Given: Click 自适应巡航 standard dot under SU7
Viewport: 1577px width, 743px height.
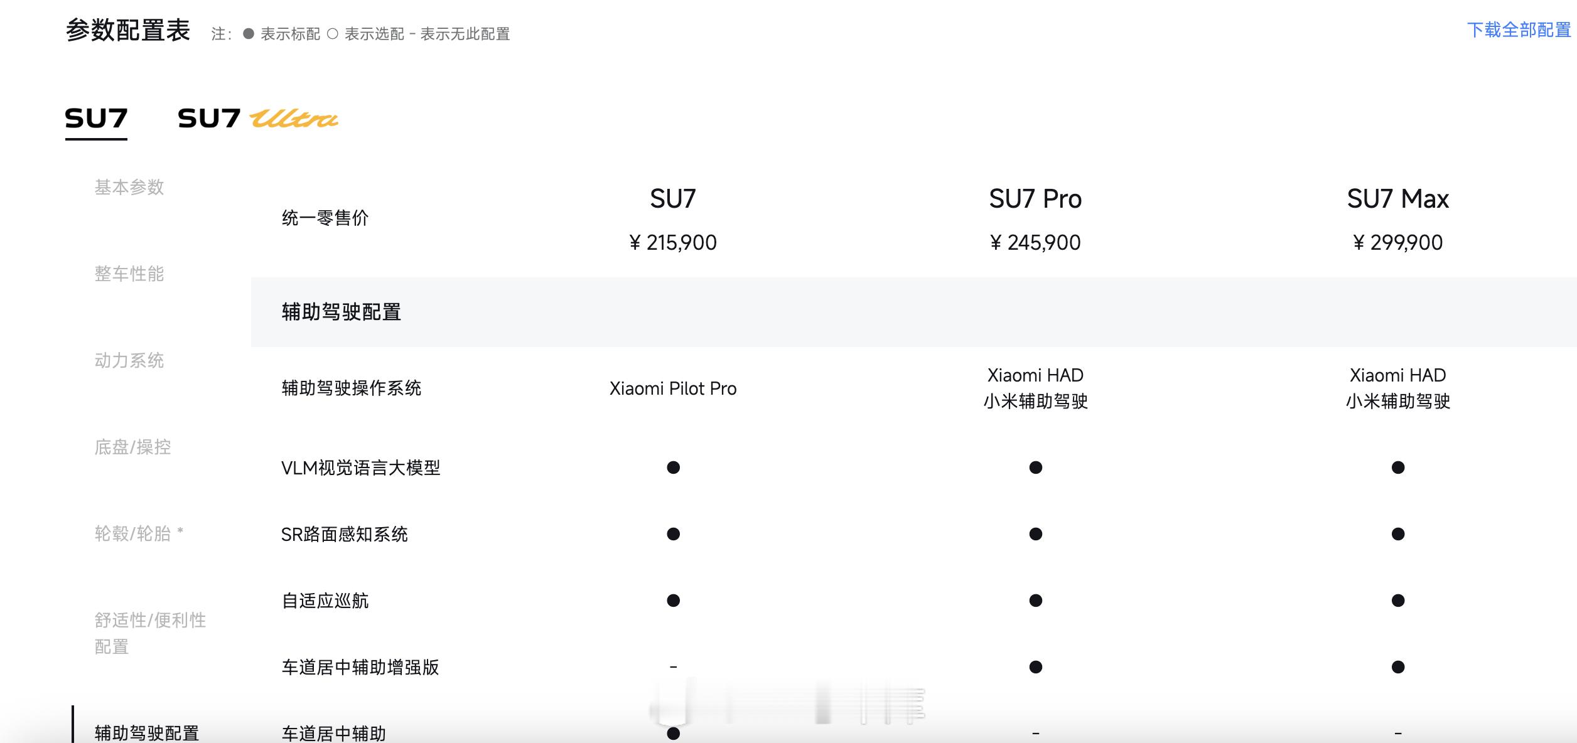Looking at the screenshot, I should [x=673, y=601].
